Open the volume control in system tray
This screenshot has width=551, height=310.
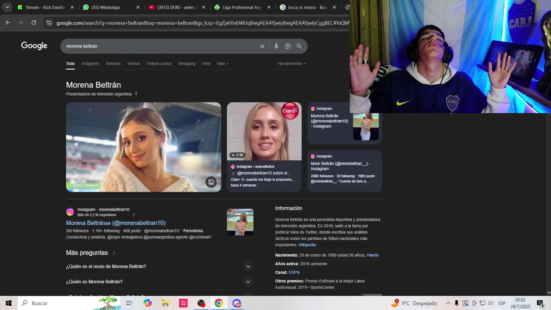click(491, 303)
